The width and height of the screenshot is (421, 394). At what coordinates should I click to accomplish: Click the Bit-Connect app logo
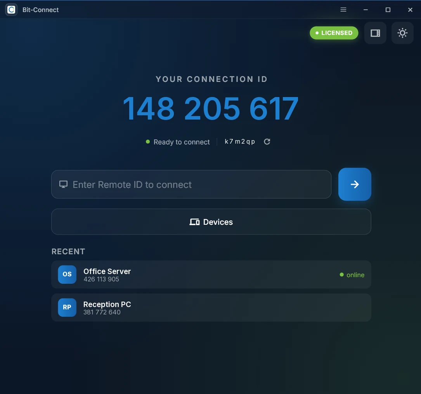[11, 10]
